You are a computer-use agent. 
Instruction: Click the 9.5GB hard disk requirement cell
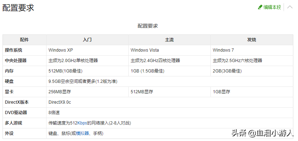169,81
